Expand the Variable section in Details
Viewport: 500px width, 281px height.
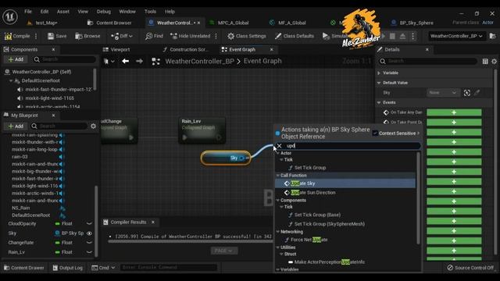pyautogui.click(x=379, y=73)
